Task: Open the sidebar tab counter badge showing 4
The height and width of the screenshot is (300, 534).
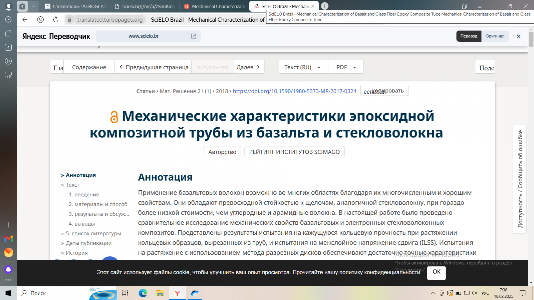Action: [x=8, y=47]
